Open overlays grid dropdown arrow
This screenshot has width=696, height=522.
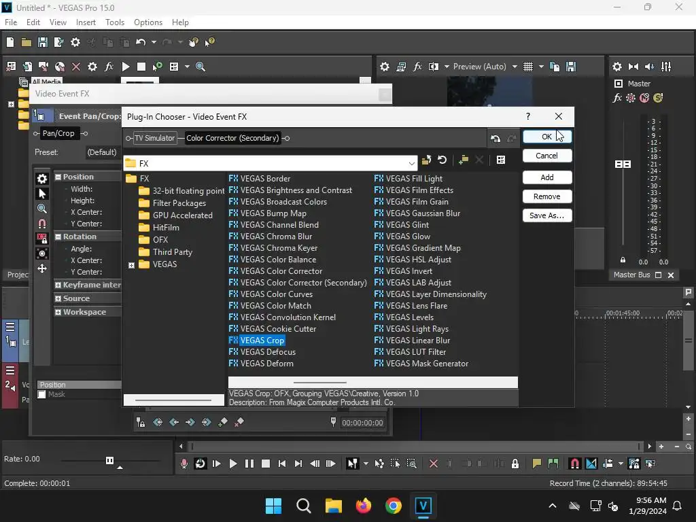coord(541,67)
